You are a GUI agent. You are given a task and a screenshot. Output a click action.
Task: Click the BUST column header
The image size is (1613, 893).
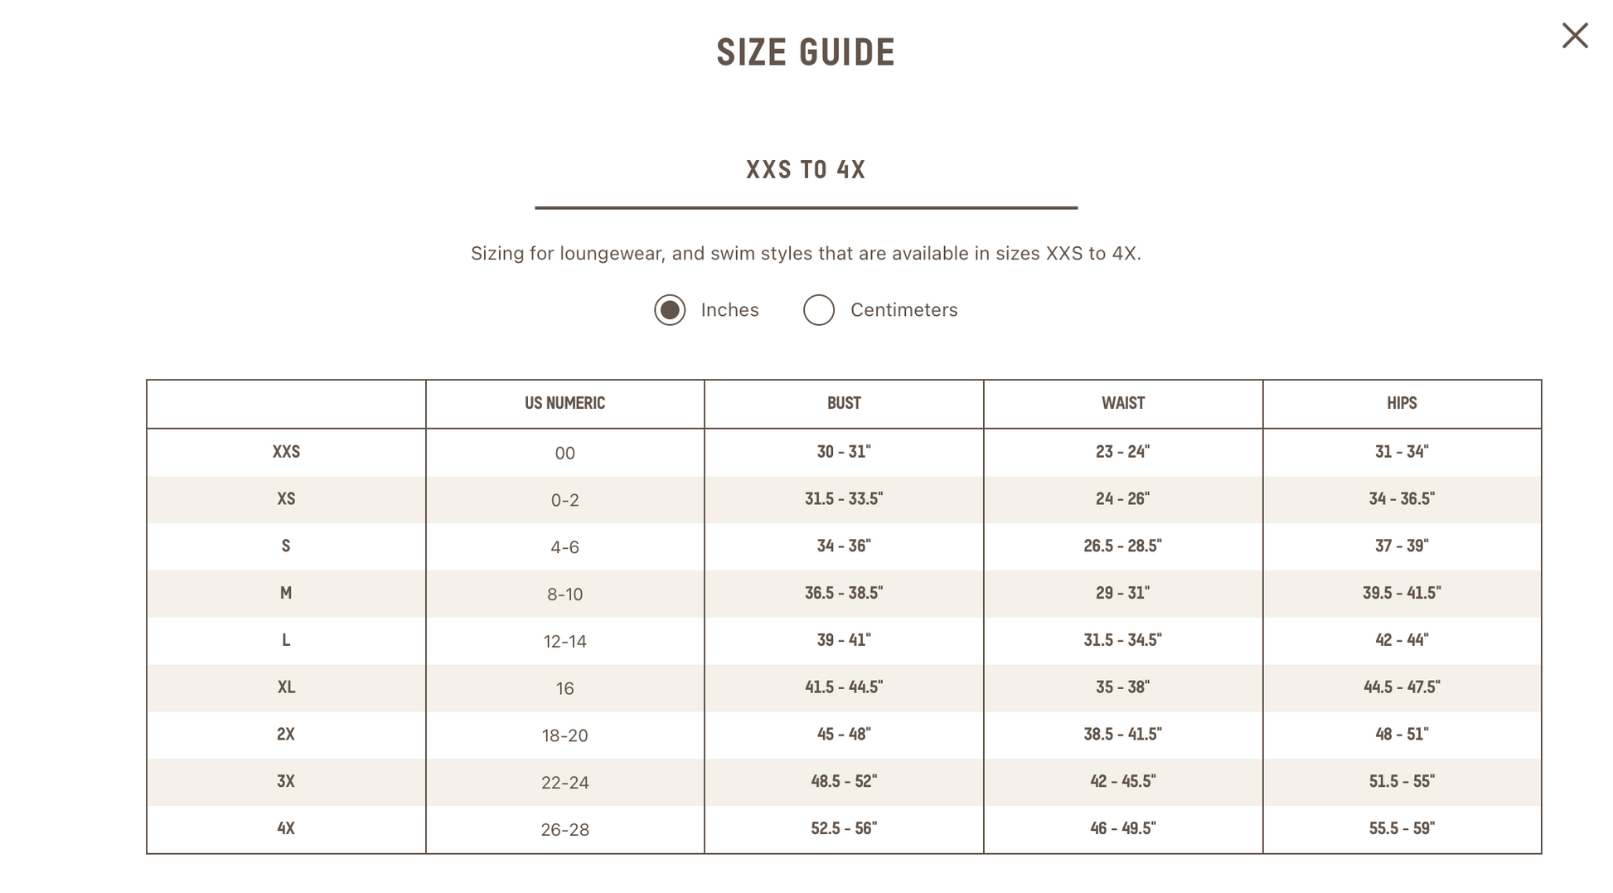click(x=844, y=403)
